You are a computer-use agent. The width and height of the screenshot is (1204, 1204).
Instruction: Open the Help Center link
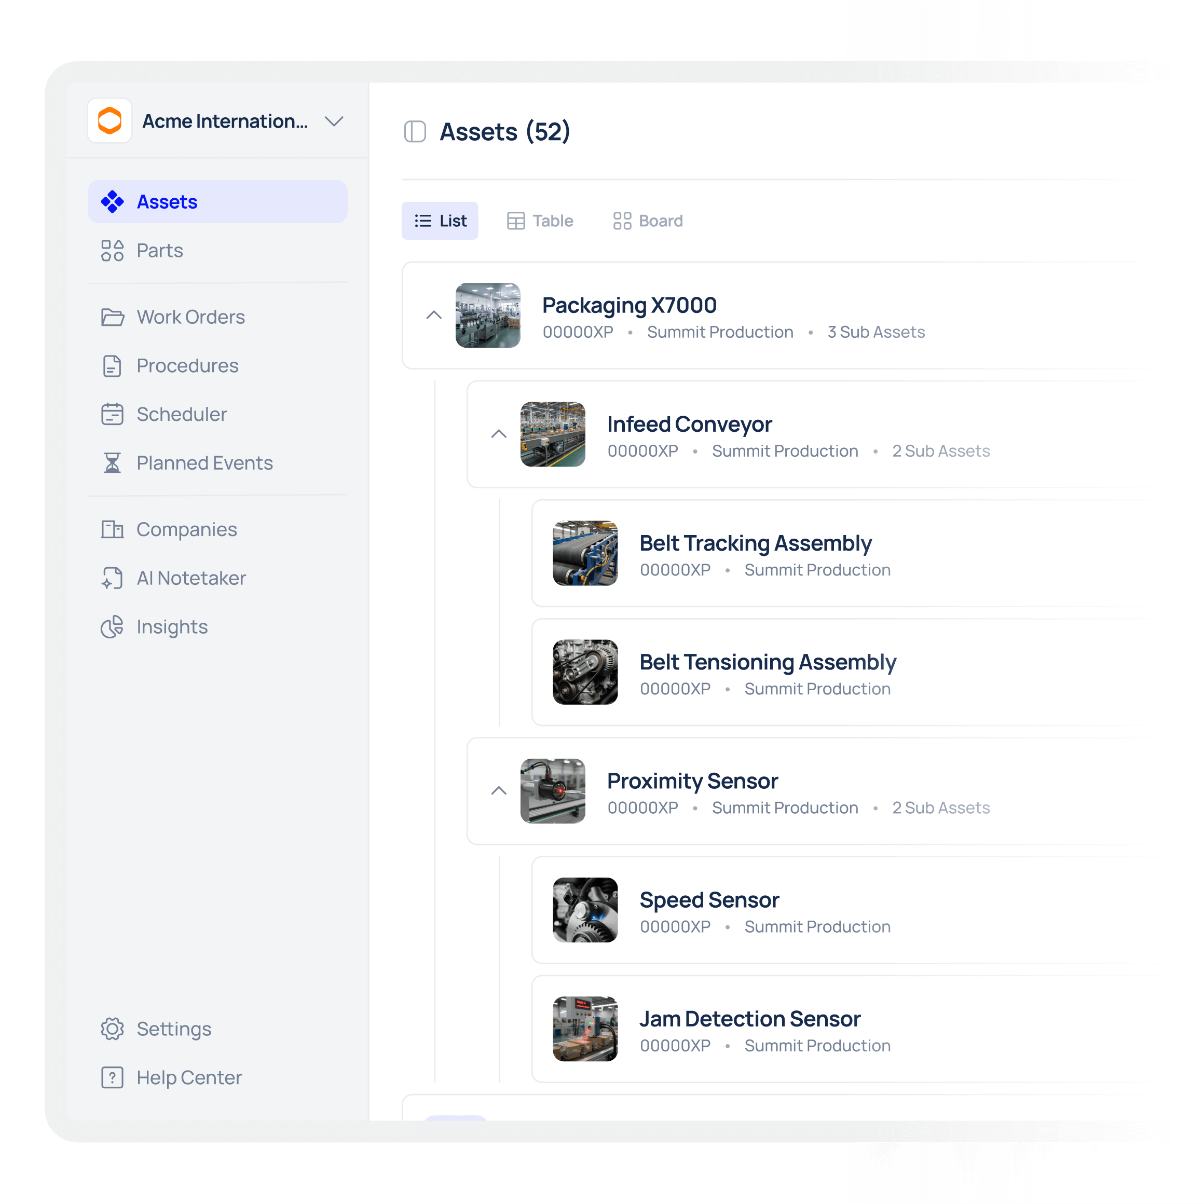point(189,1077)
